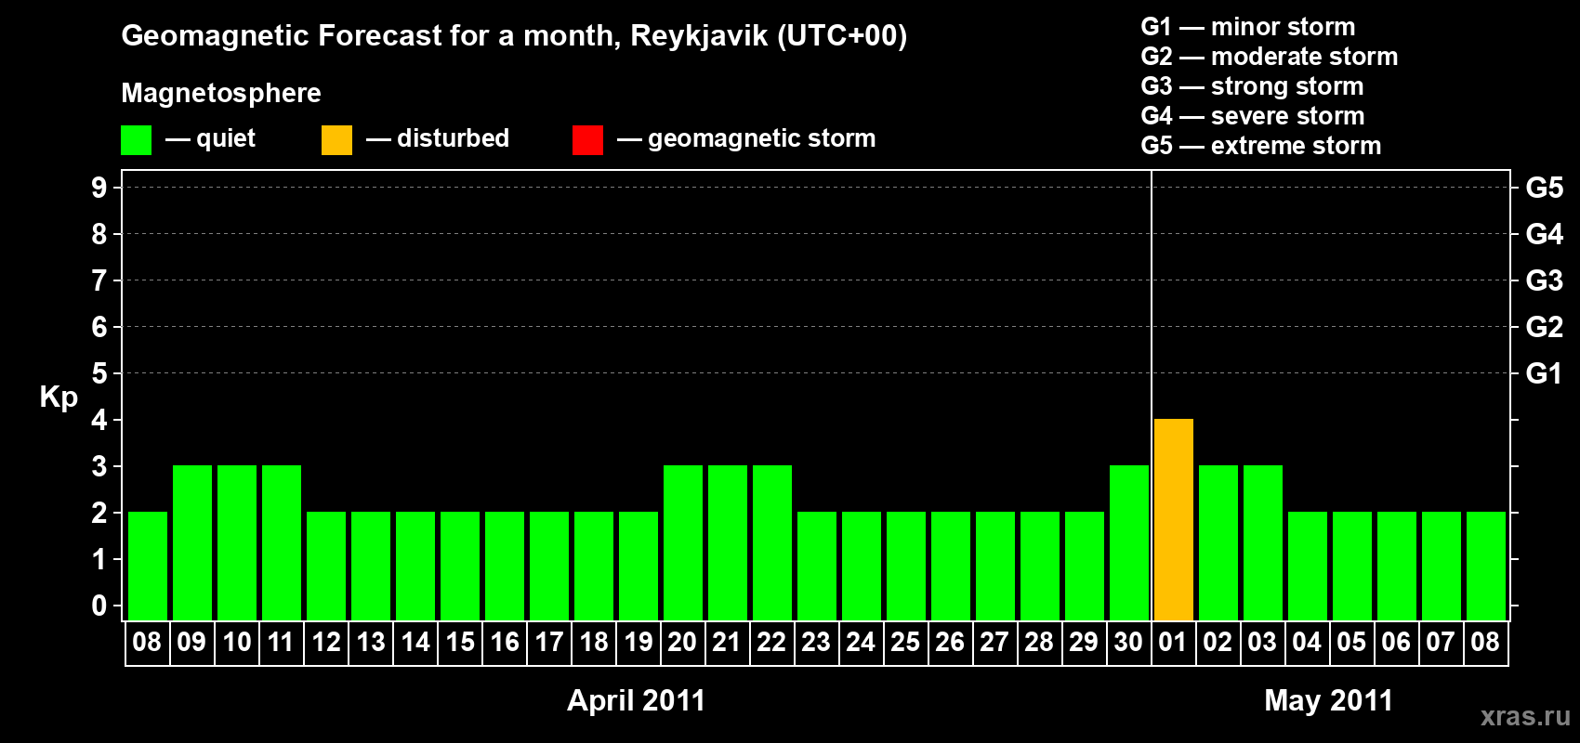Click the Kp axis title
Image resolution: width=1580 pixels, height=743 pixels.
click(x=59, y=398)
